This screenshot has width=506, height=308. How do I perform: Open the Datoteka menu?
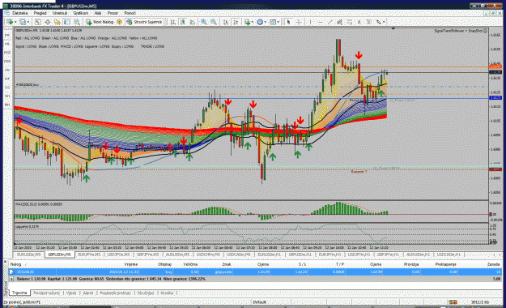pos(19,13)
